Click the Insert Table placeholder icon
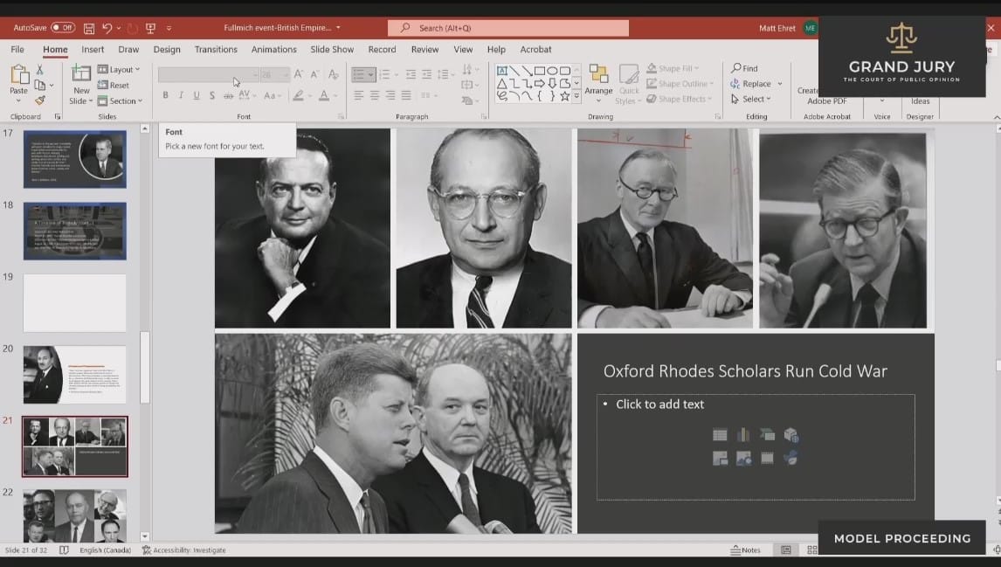Image resolution: width=1001 pixels, height=567 pixels. click(x=720, y=435)
